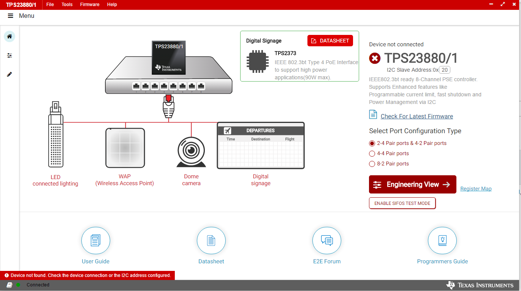Image resolution: width=521 pixels, height=291 pixels.
Task: Click the Connected status text
Action: [38, 285]
